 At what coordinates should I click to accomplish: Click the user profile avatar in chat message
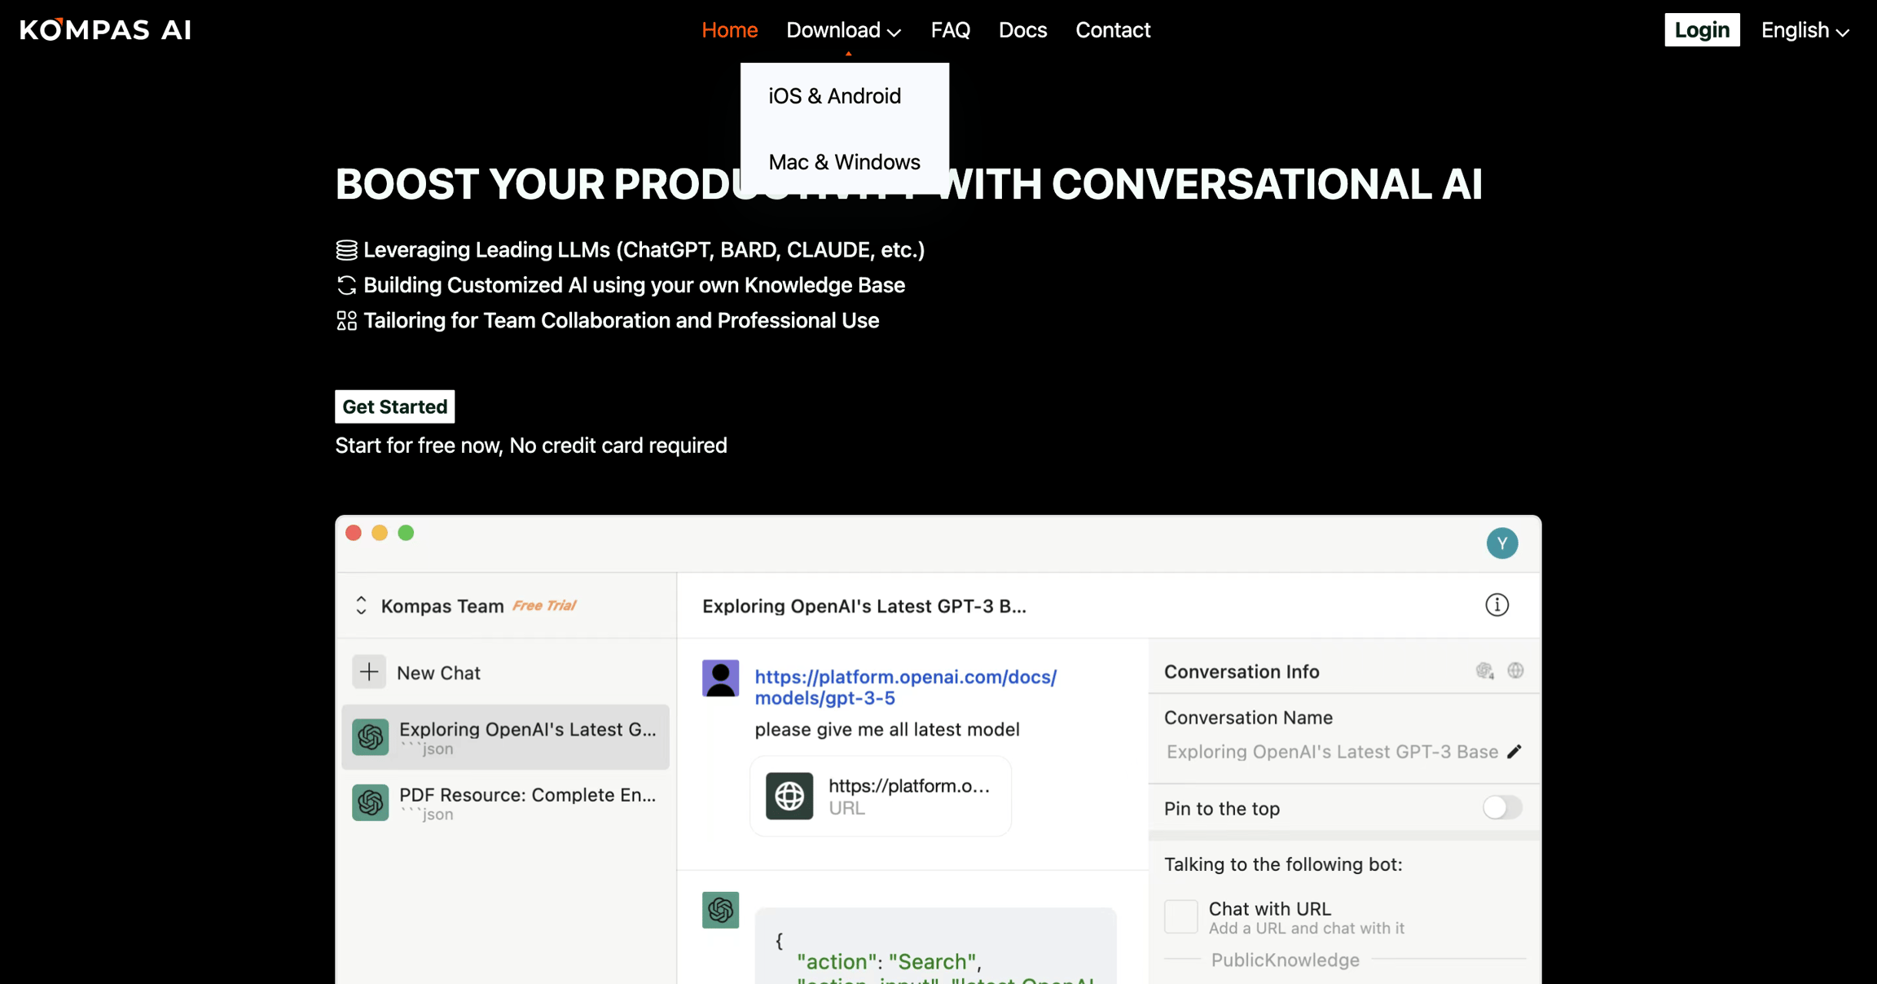coord(720,678)
